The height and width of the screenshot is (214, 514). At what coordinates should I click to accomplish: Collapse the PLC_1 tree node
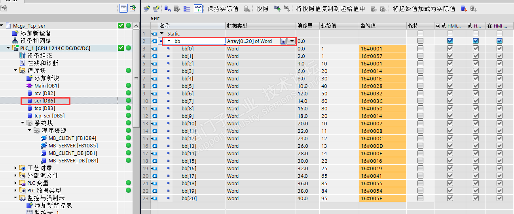pyautogui.click(x=8, y=48)
